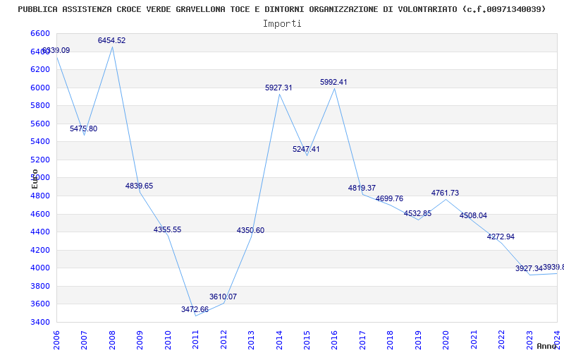Click the 4355.55 data label

pos(167,229)
